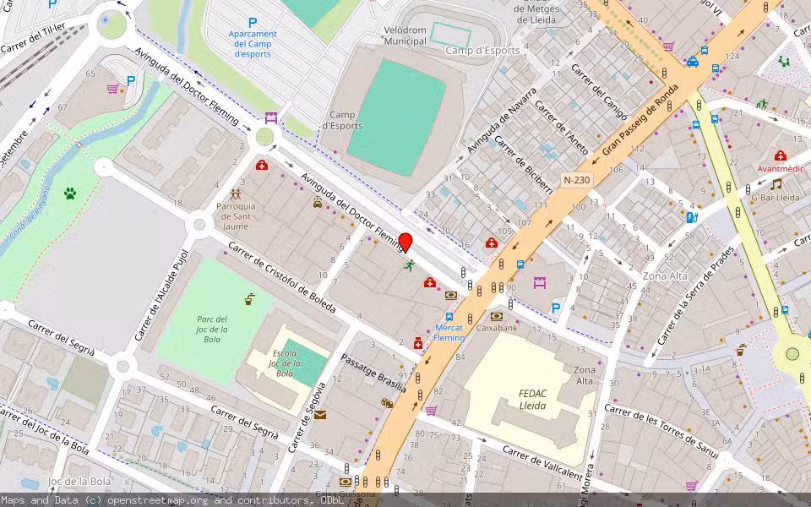Click the taxi icon on Avinguda del Doctor Fleming
The image size is (811, 507).
tap(318, 203)
